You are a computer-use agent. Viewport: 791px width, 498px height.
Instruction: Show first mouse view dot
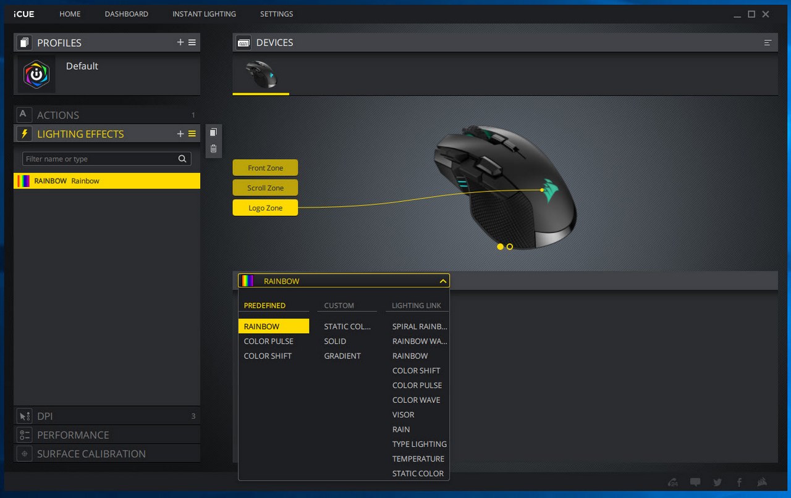pos(500,246)
